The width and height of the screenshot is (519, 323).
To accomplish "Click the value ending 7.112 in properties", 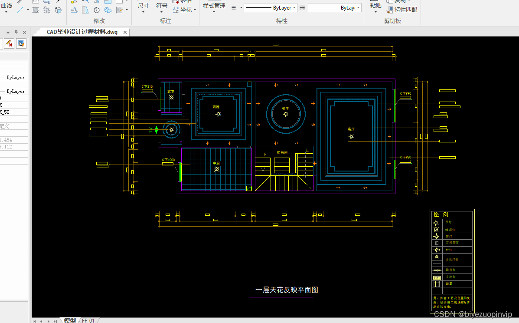I will (6, 147).
